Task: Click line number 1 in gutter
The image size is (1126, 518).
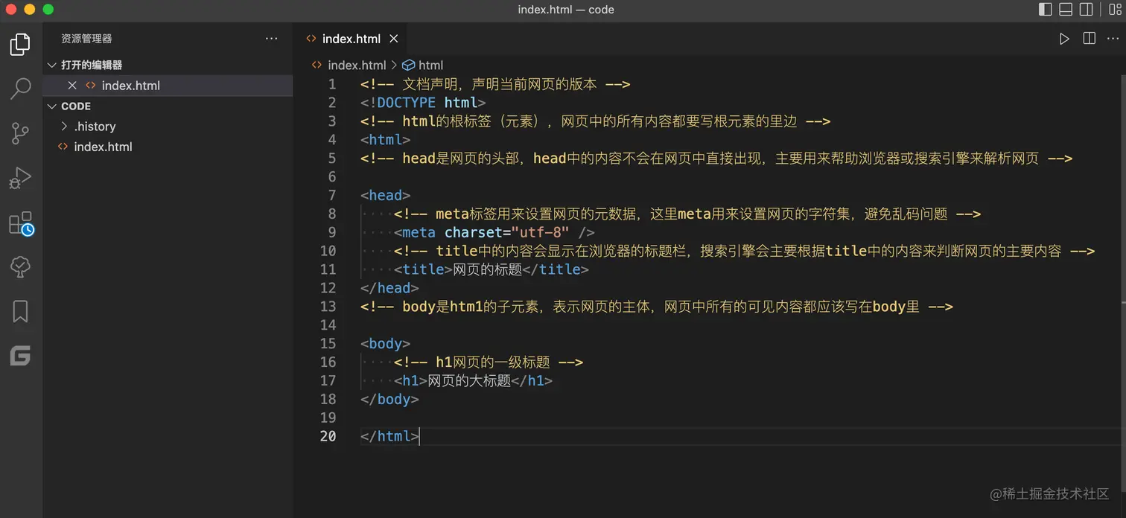Action: pyautogui.click(x=332, y=84)
